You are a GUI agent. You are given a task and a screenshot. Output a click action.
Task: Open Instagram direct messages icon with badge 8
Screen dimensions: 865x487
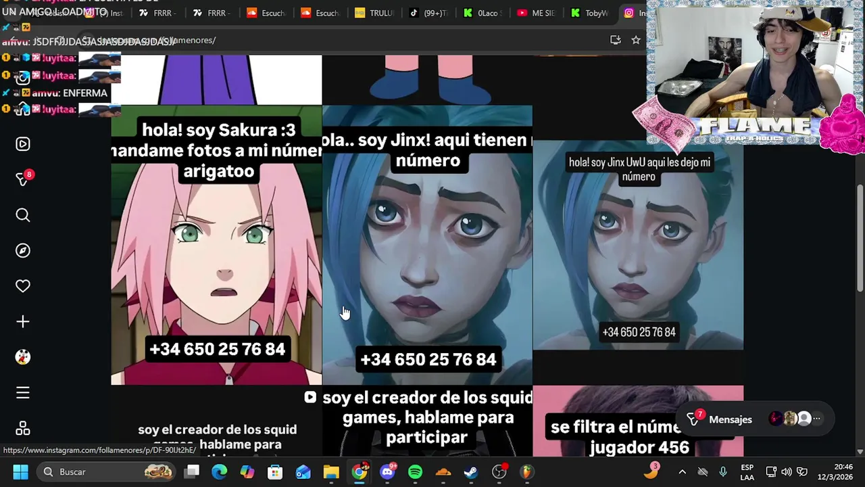tap(23, 179)
